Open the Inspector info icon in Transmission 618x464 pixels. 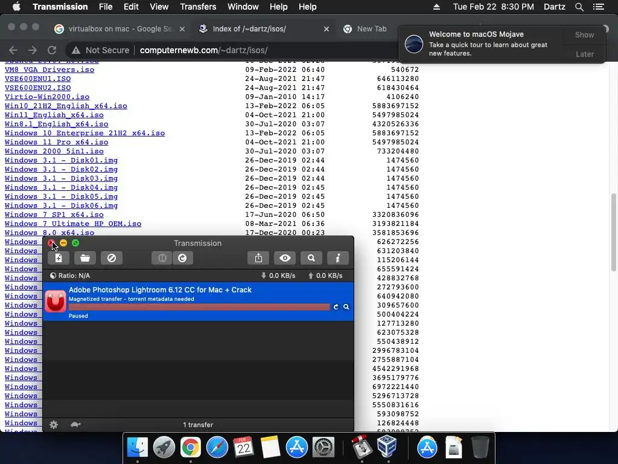338,258
